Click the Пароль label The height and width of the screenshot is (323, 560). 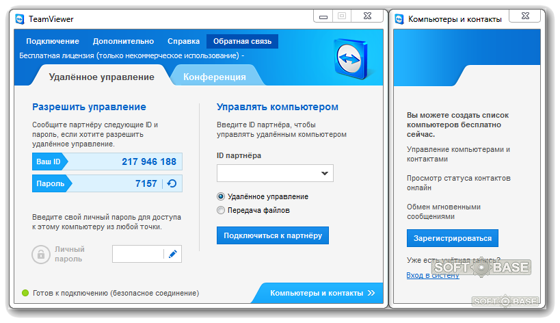[x=51, y=183]
